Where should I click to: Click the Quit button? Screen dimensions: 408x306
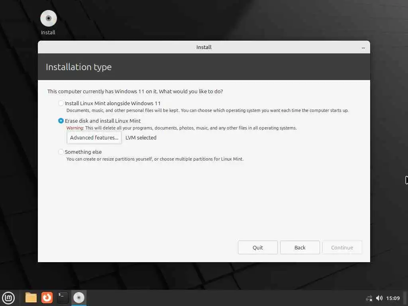pos(258,247)
